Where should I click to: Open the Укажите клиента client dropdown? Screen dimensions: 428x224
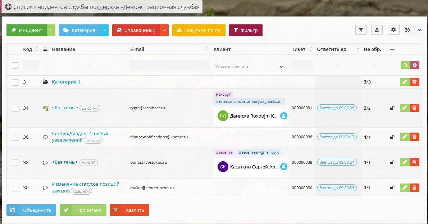[x=250, y=67]
